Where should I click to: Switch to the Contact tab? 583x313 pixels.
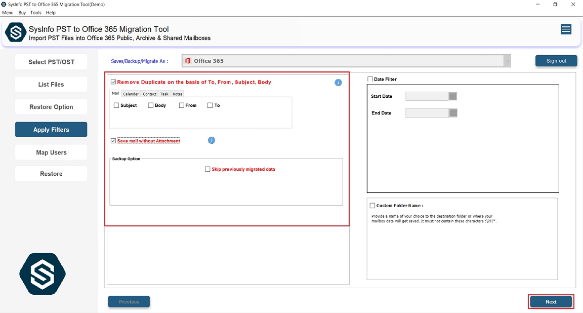[149, 94]
